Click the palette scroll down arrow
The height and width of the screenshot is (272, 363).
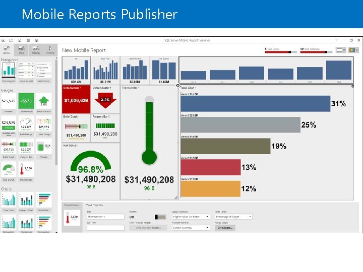click(56, 232)
